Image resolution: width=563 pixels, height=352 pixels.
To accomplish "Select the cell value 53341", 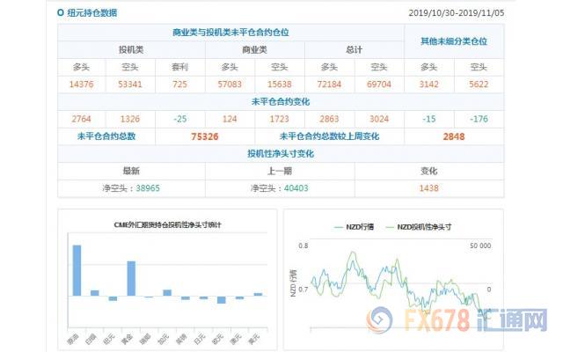I will coord(130,84).
